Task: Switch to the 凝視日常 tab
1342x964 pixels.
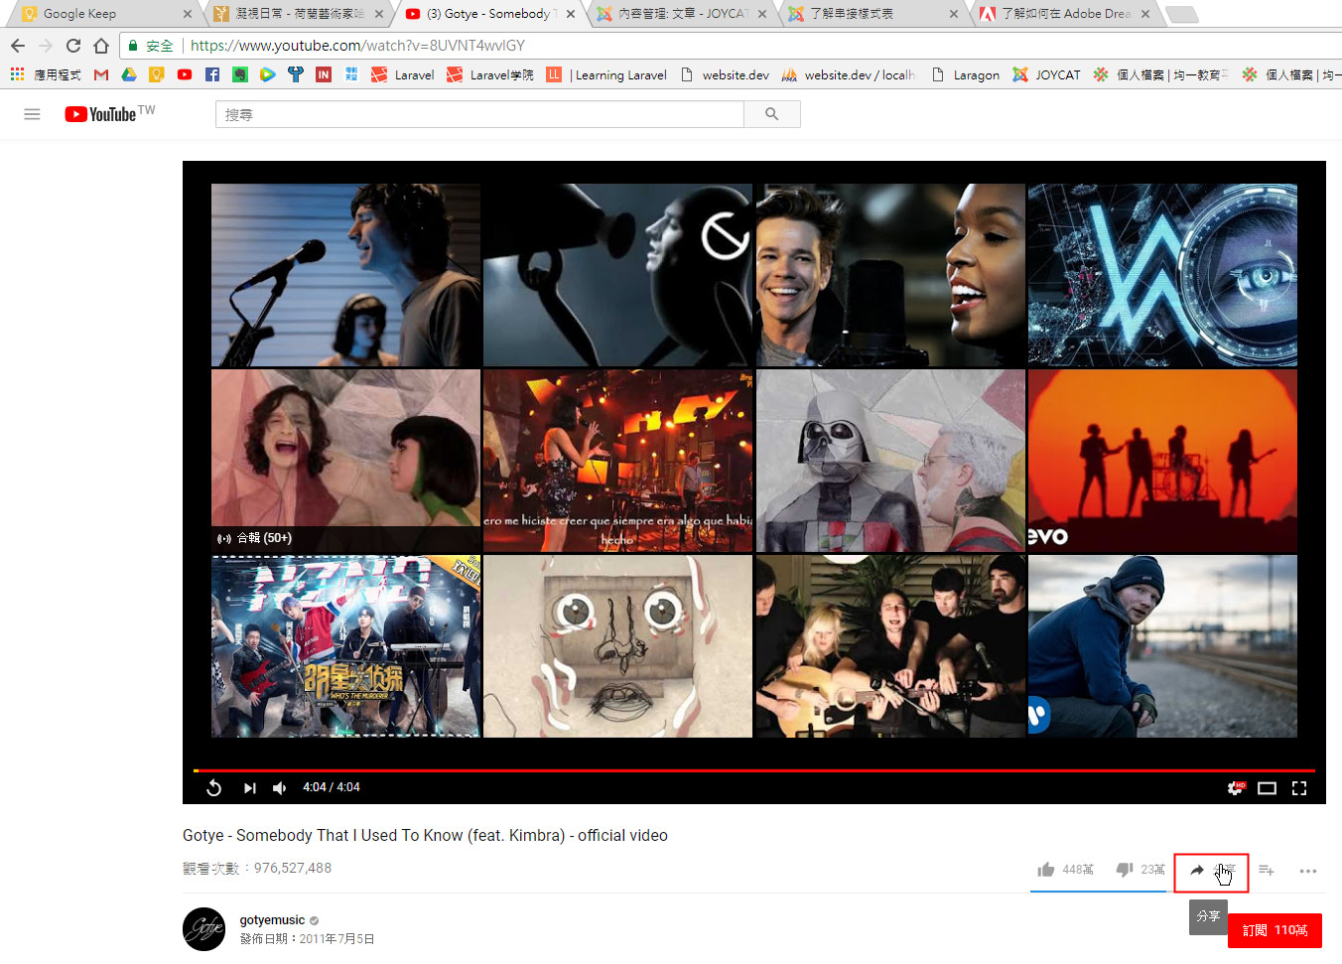Action: tap(299, 14)
